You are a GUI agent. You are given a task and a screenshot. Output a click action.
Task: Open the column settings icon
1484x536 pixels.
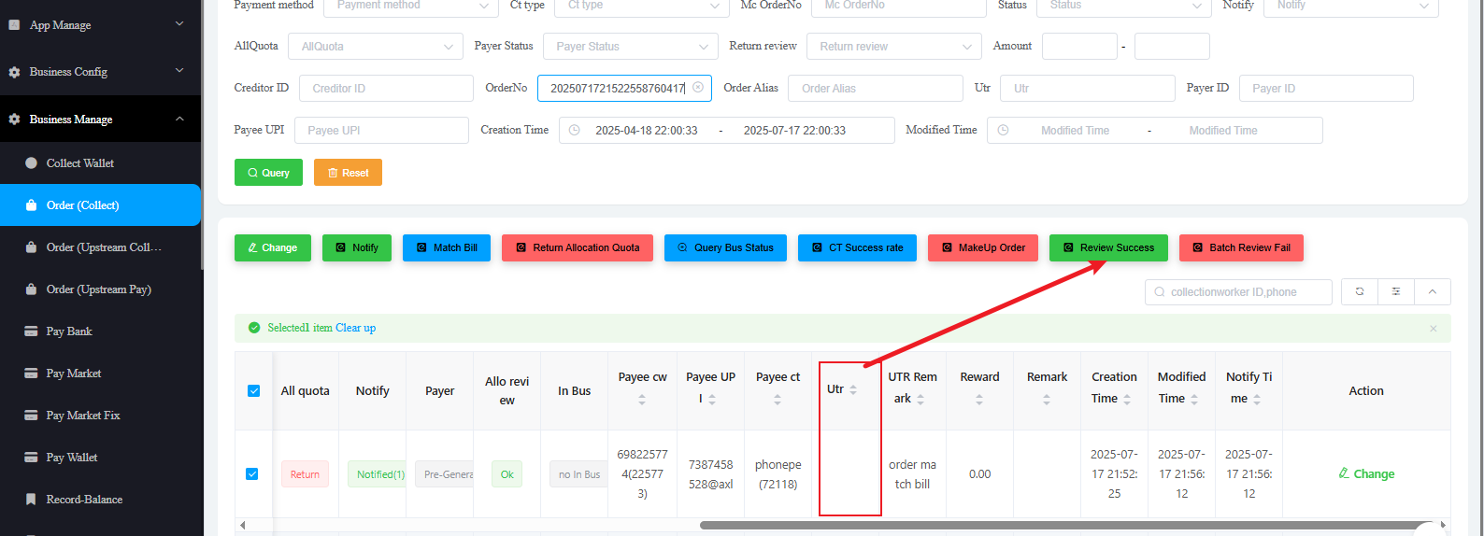[1396, 292]
